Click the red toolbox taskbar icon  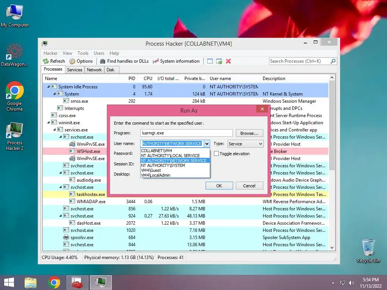77,282
